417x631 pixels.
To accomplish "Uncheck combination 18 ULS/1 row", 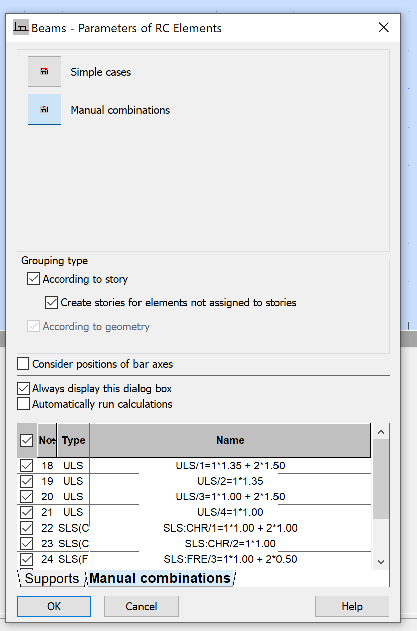I will click(27, 466).
